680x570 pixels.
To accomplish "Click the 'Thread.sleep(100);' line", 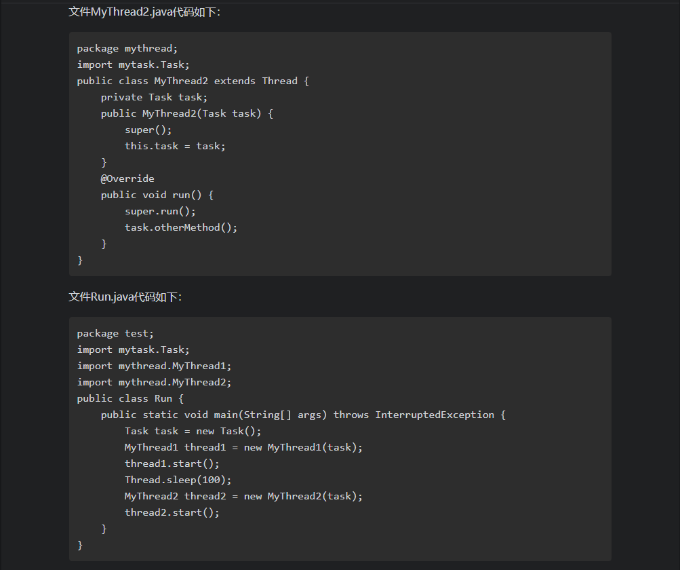I will 178,480.
